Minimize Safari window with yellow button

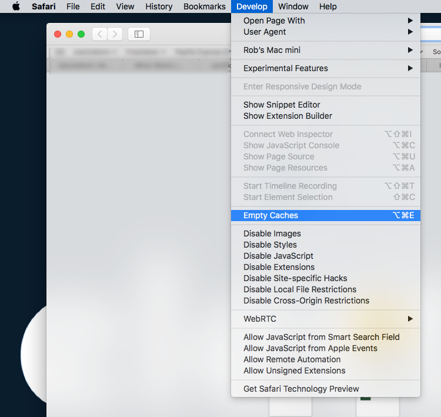click(x=69, y=34)
